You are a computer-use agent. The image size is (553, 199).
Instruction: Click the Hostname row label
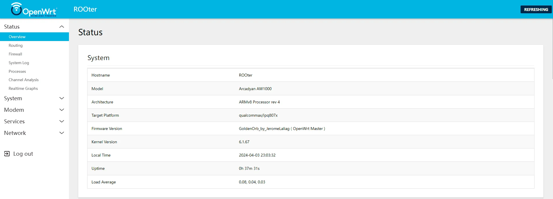[x=101, y=75]
